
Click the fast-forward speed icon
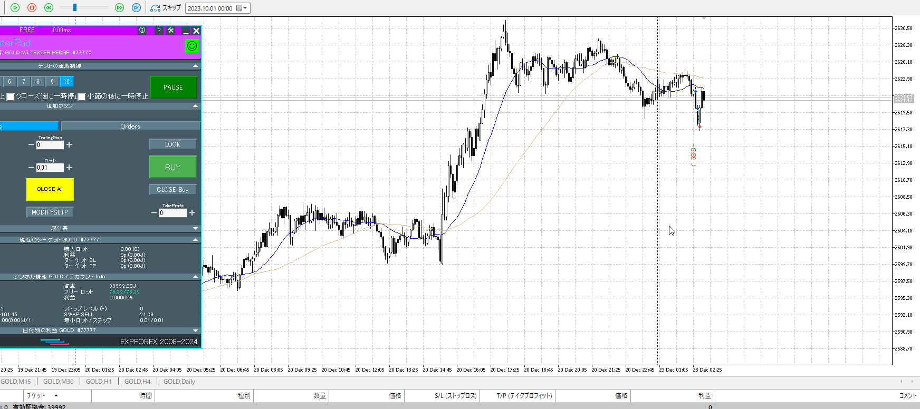tap(119, 7)
